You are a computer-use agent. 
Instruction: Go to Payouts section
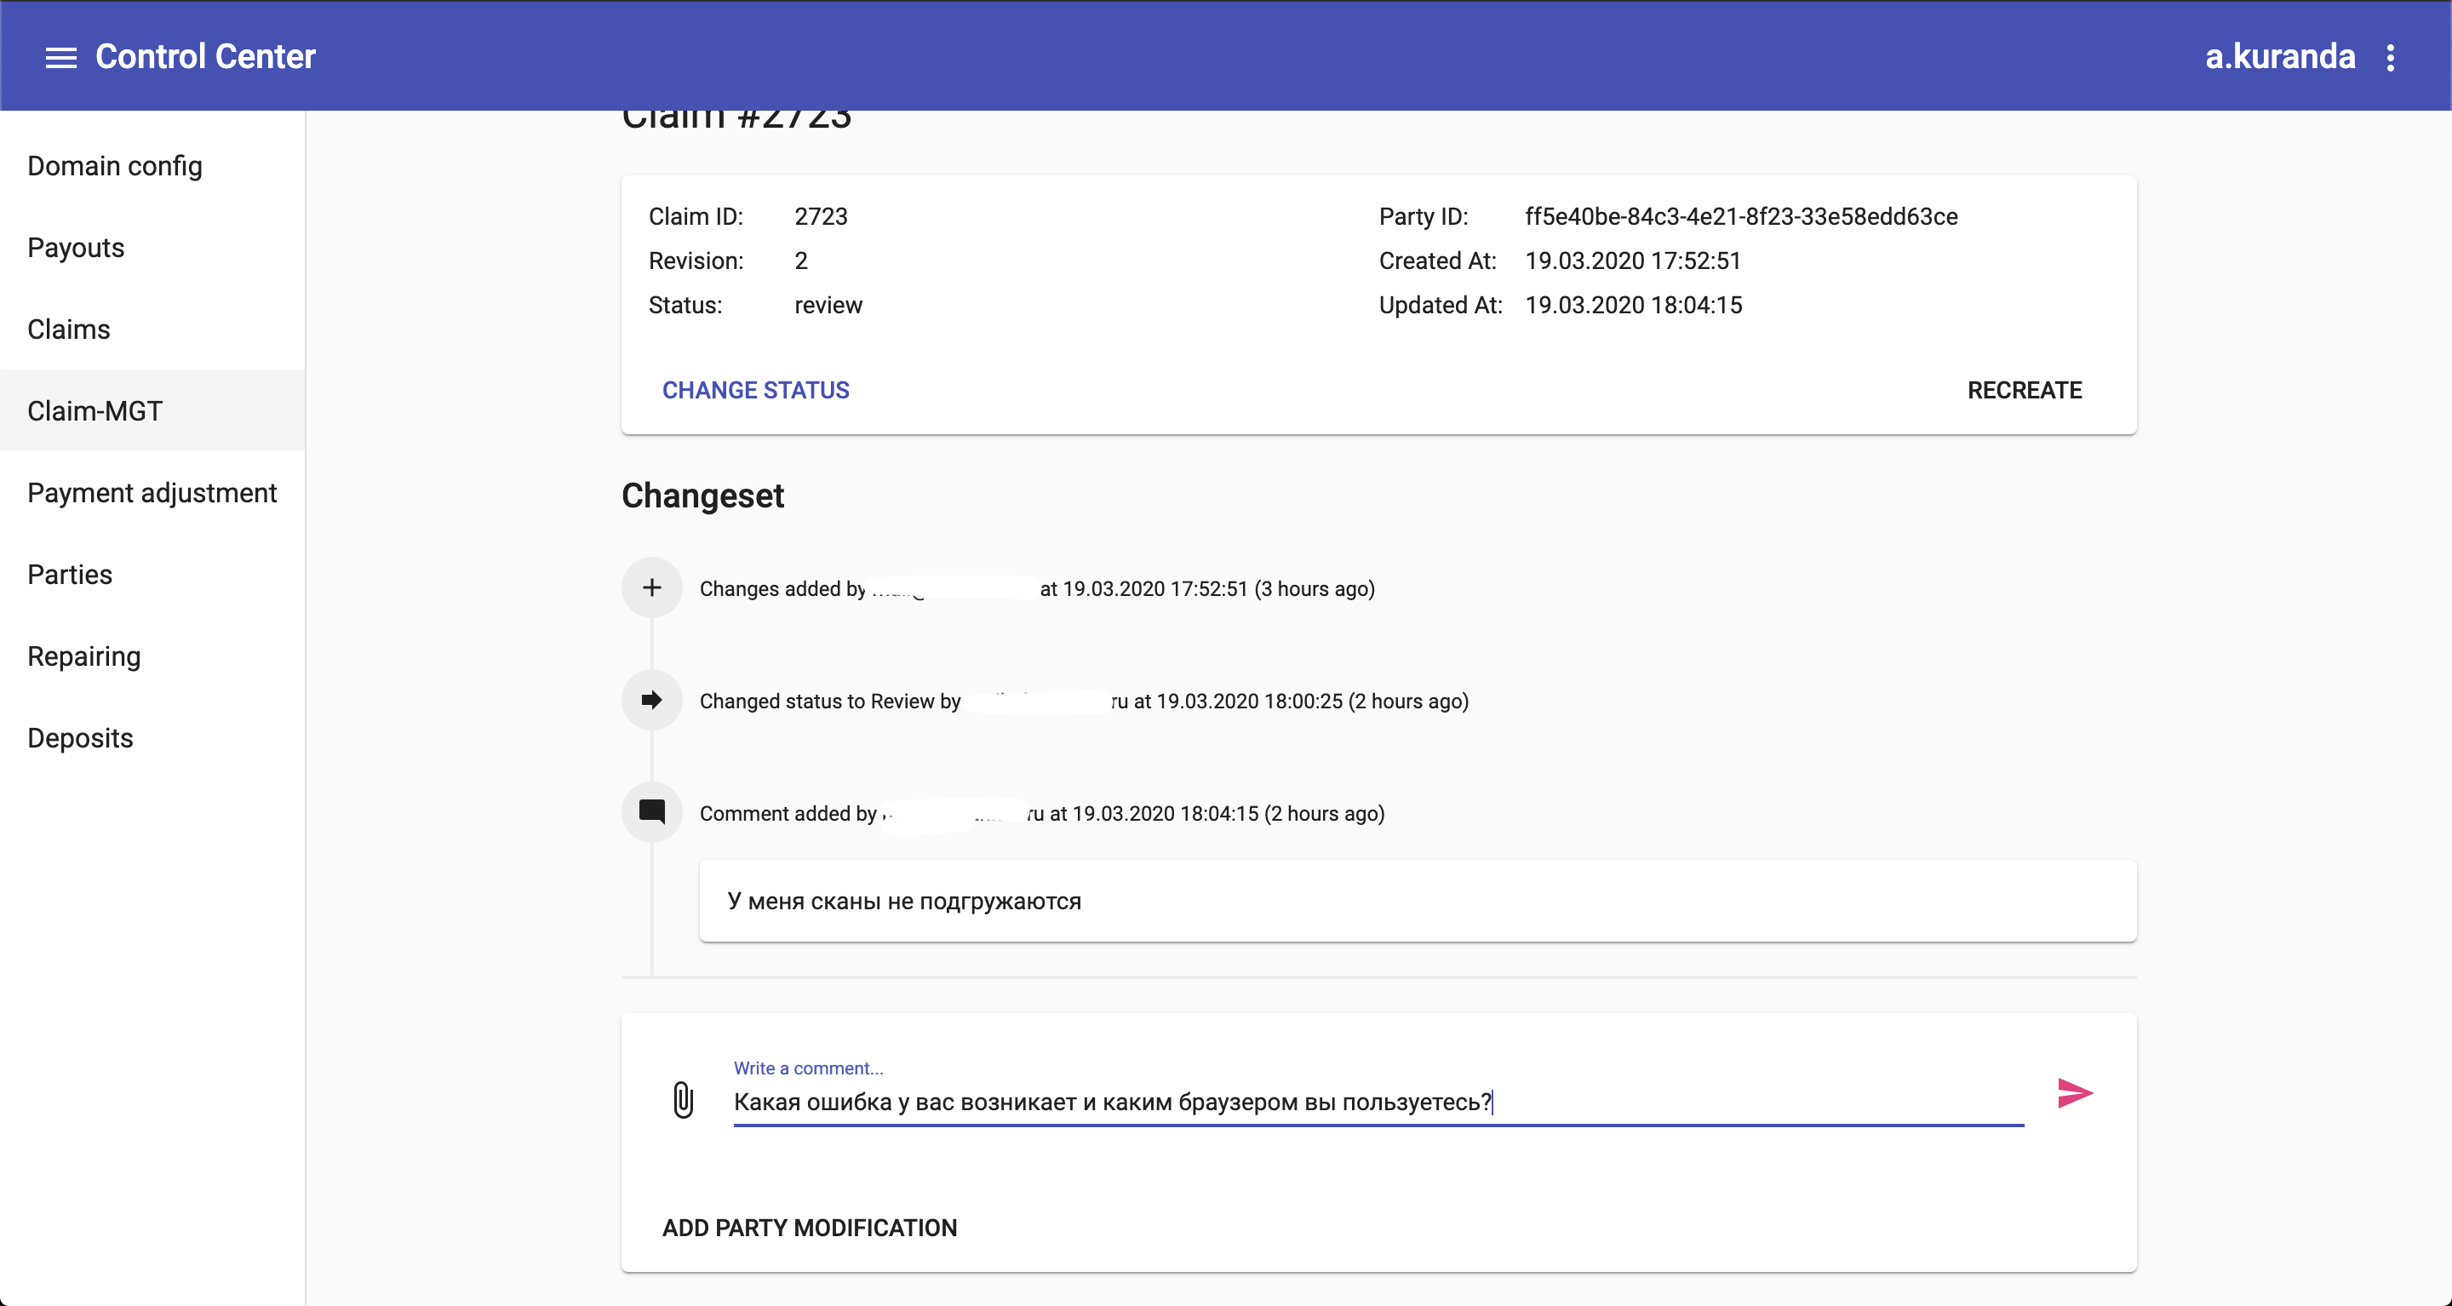(x=152, y=248)
